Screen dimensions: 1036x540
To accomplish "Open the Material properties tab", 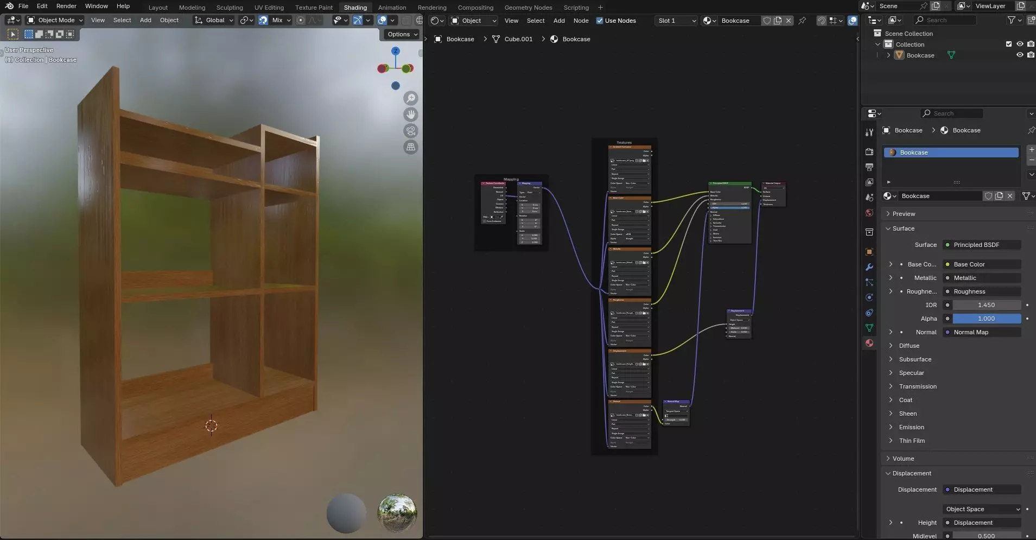I will click(x=869, y=343).
